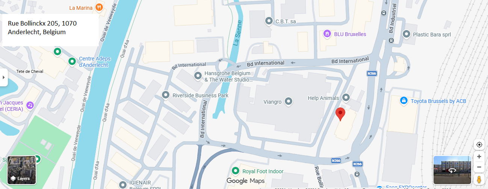This screenshot has width=488, height=189.
Task: Open the Centre Adeps d'Anderlecht marker
Action: (72, 61)
